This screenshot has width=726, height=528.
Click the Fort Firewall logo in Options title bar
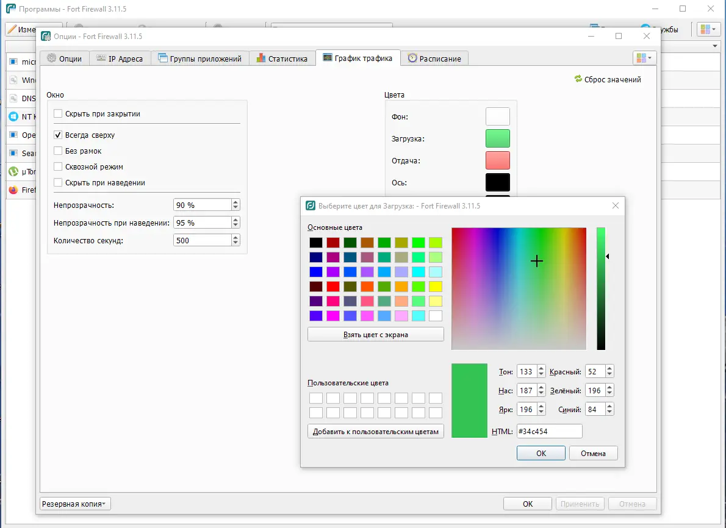click(46, 36)
